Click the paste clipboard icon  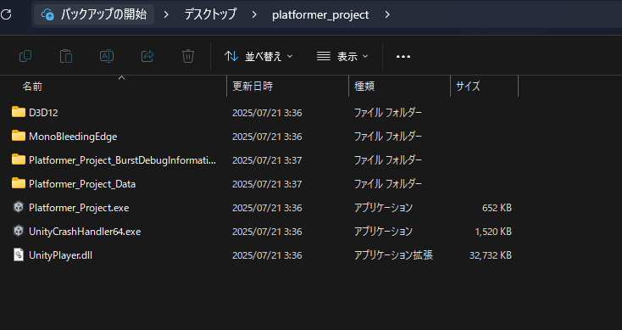(x=66, y=56)
